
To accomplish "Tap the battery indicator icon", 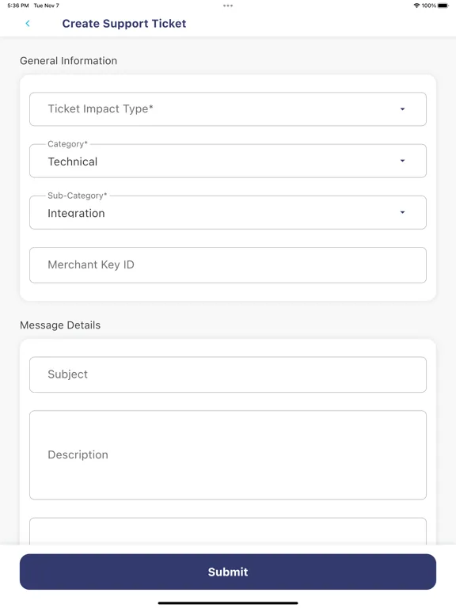I will tap(443, 6).
